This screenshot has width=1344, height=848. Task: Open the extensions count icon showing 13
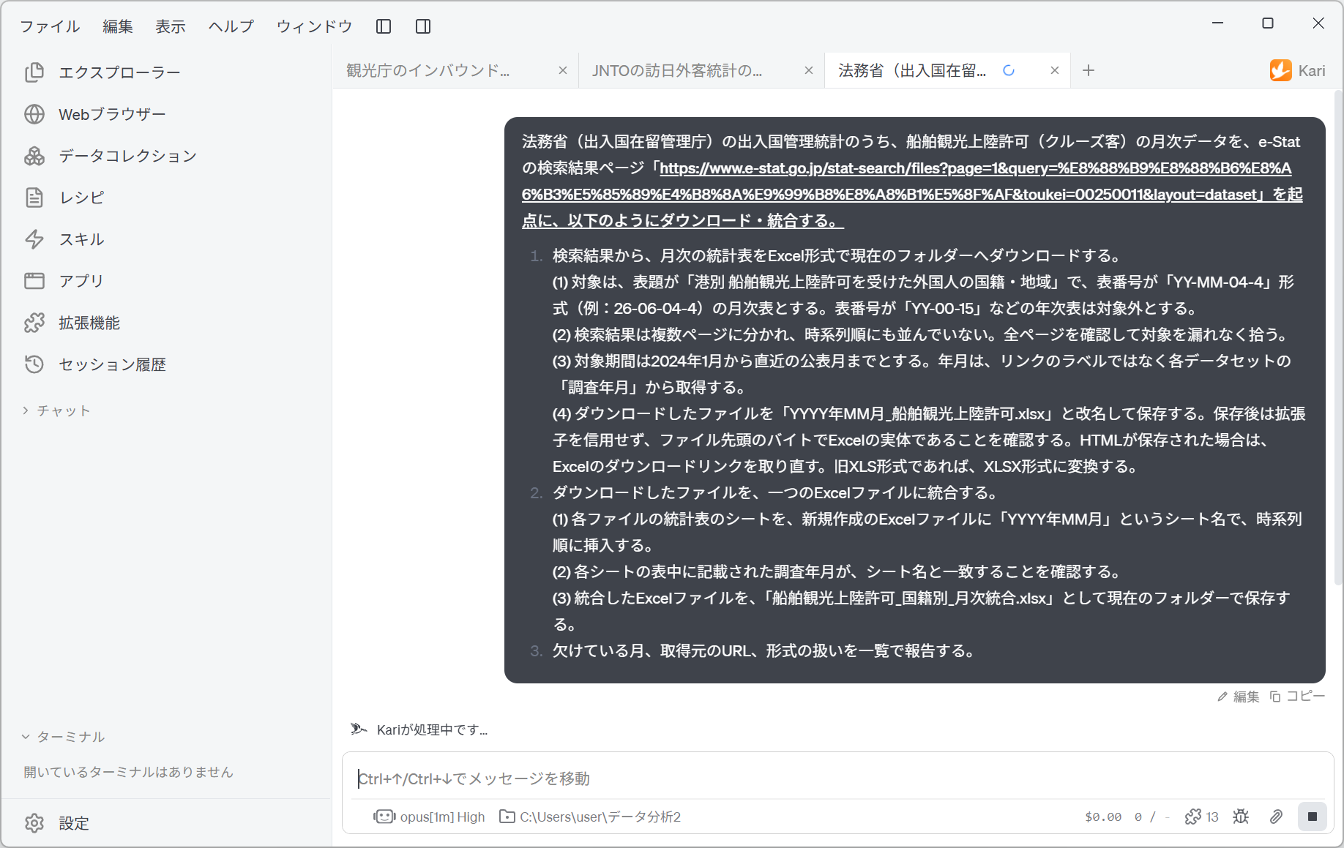coord(1201,817)
